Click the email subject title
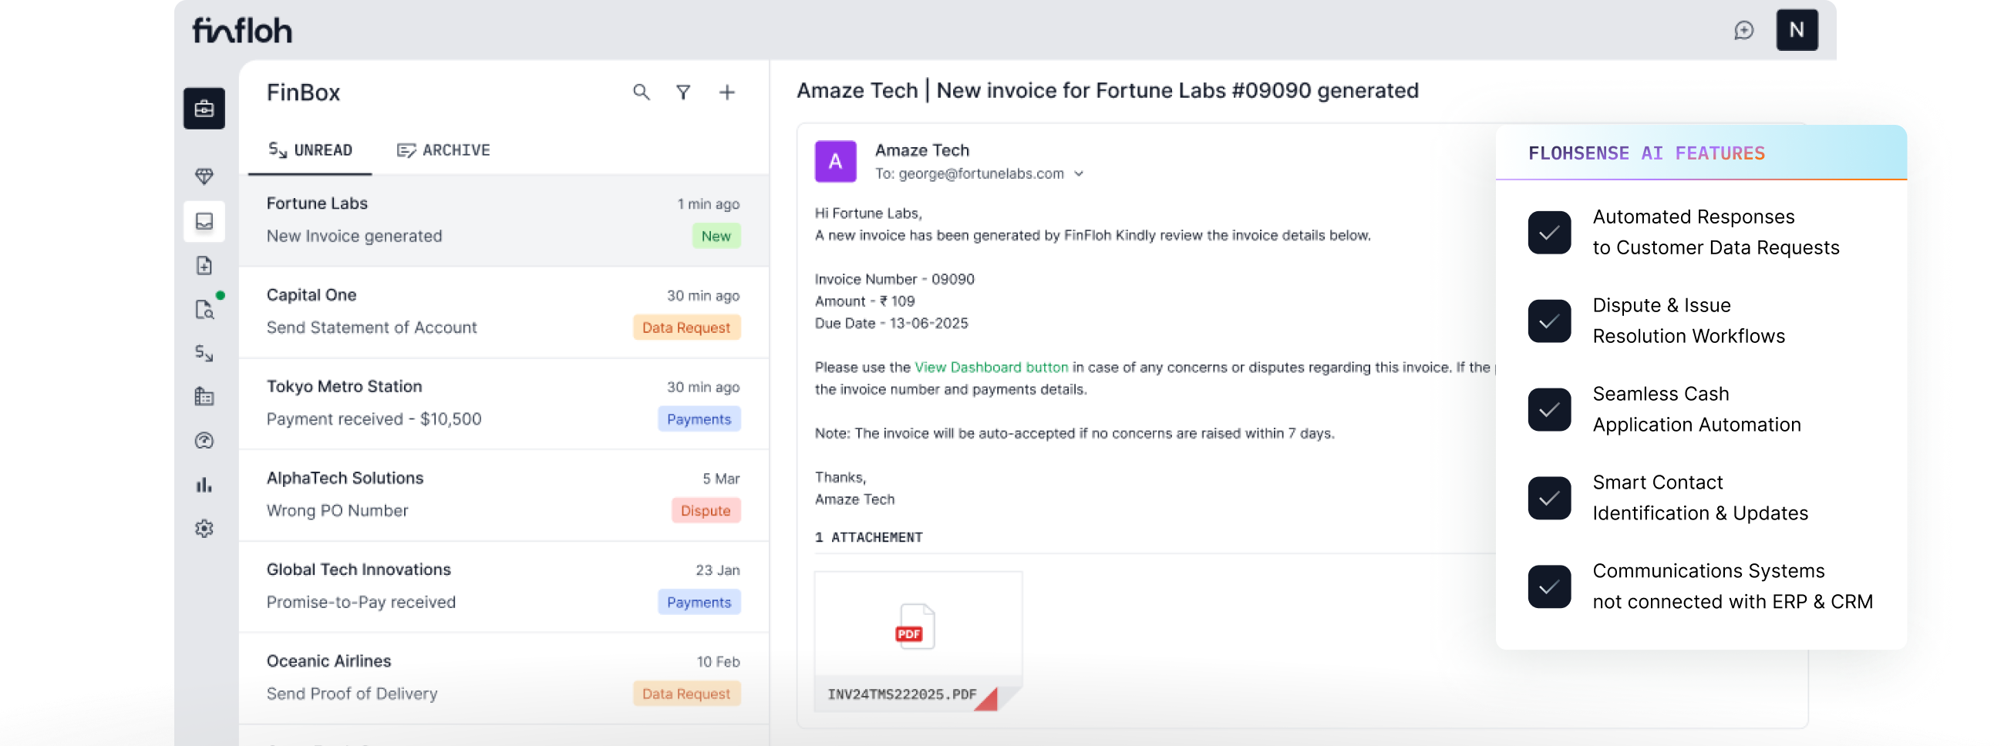This screenshot has width=2011, height=746. (x=1107, y=90)
